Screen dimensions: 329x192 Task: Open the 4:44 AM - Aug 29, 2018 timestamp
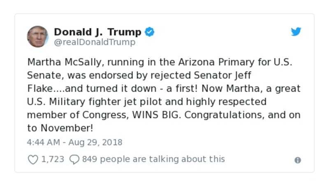point(74,142)
